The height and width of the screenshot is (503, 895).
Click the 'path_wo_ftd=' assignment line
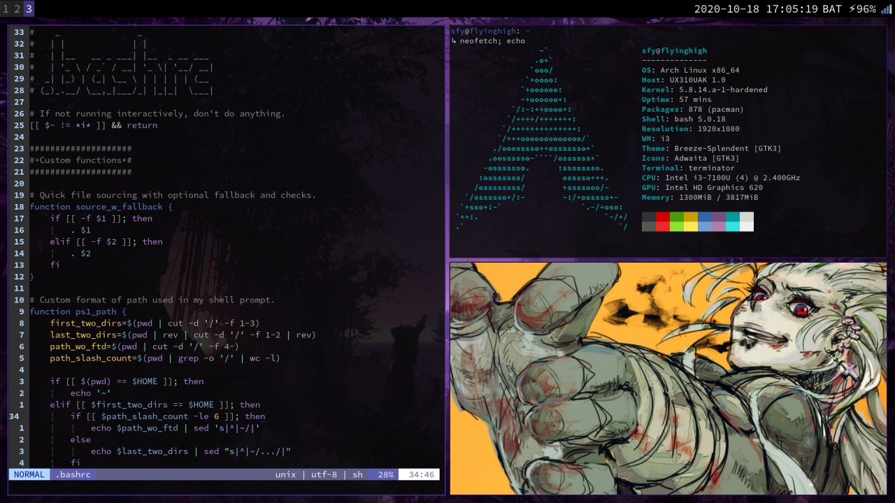(144, 347)
